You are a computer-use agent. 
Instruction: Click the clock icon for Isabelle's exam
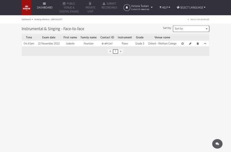(183, 43)
